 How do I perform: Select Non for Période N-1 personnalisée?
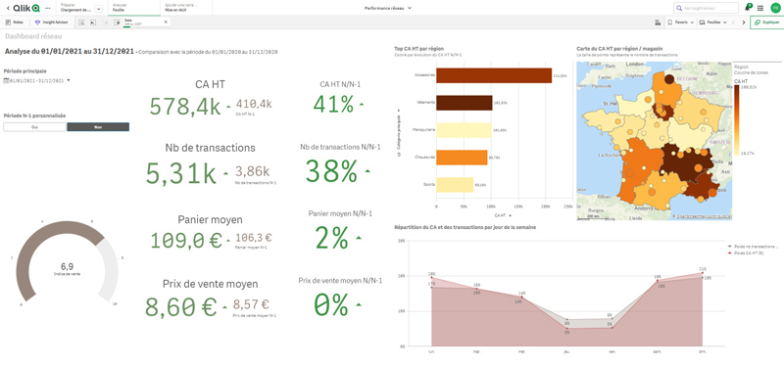(98, 127)
